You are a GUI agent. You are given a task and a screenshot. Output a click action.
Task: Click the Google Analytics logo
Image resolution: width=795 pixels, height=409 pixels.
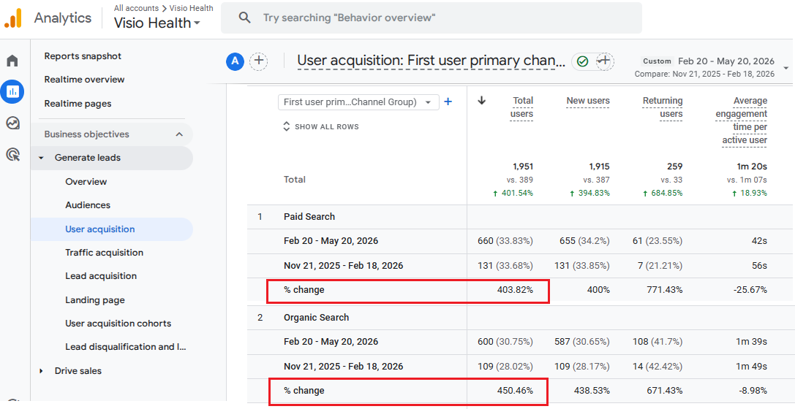[13, 18]
